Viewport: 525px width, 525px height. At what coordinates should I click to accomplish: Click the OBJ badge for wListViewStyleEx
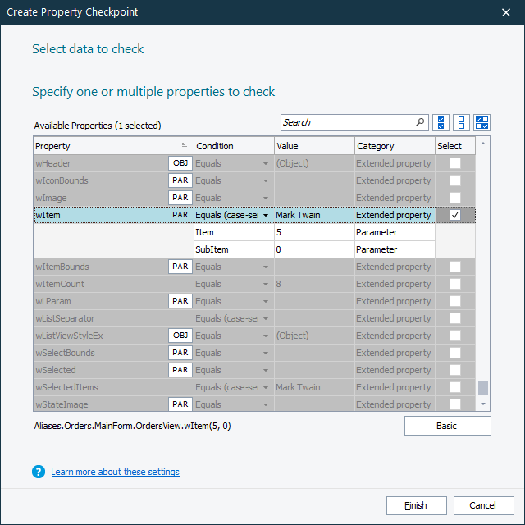pyautogui.click(x=180, y=336)
